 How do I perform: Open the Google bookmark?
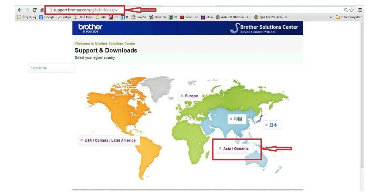click(x=47, y=17)
